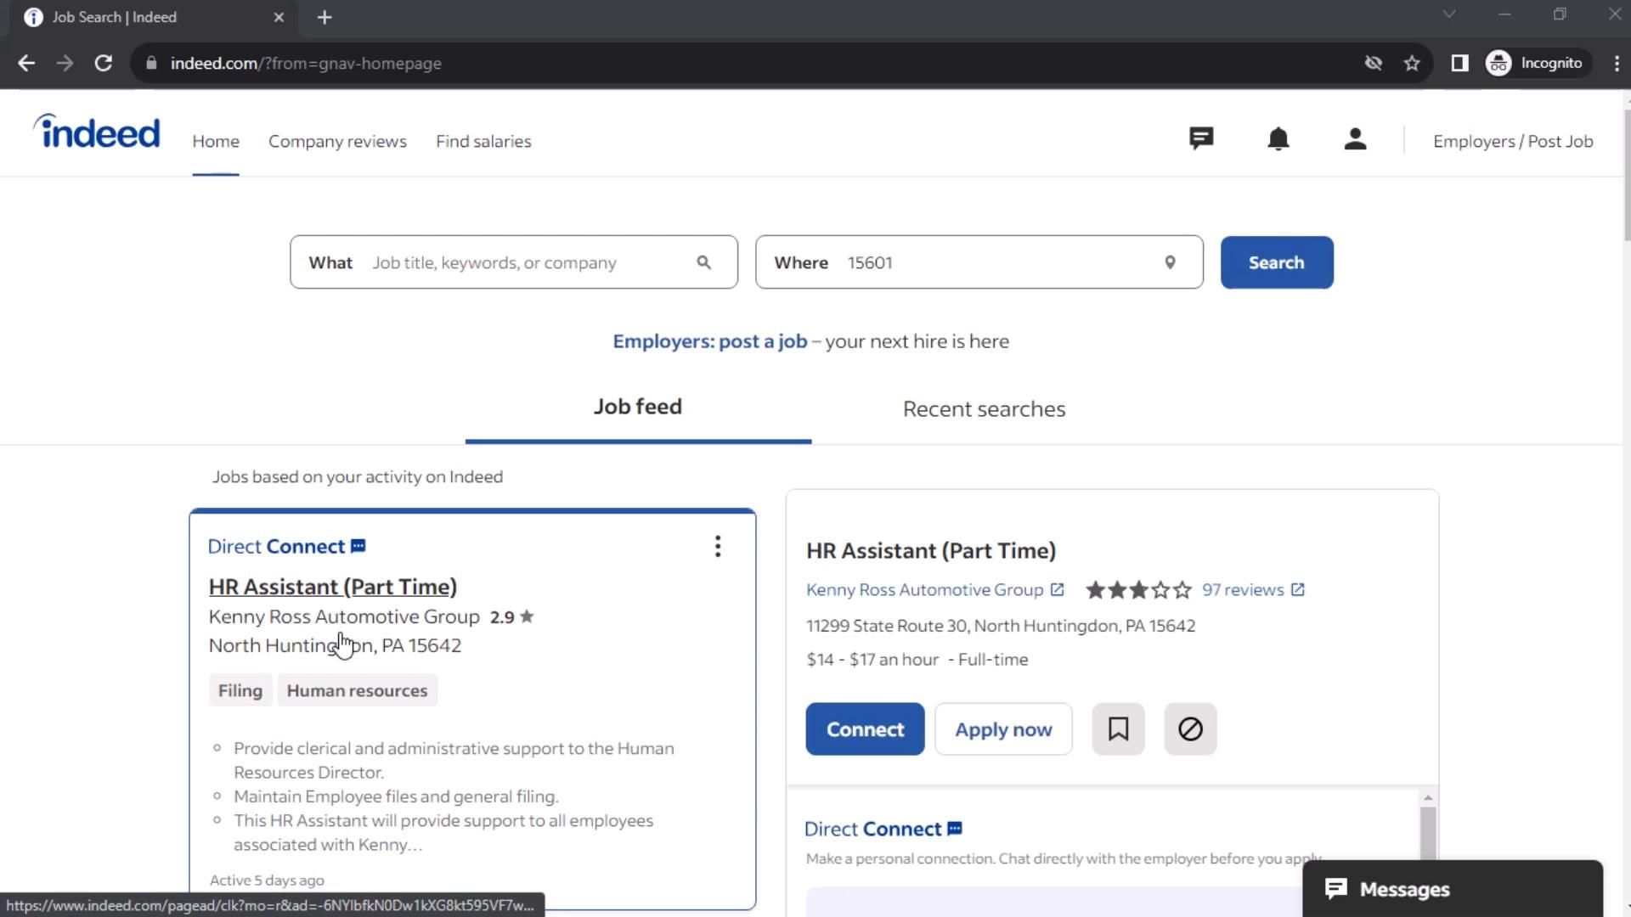
Task: Click the location pin in Where field
Action: tap(1170, 263)
